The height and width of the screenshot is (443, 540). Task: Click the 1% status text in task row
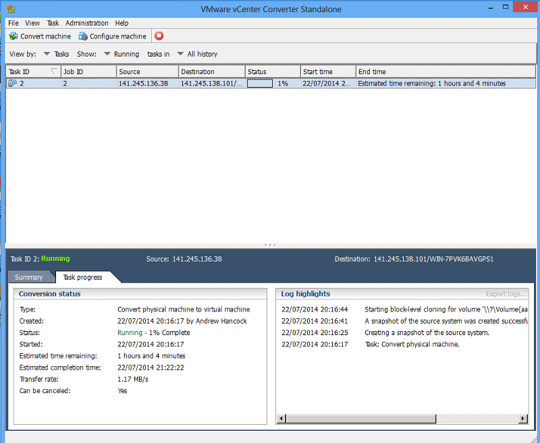click(283, 83)
